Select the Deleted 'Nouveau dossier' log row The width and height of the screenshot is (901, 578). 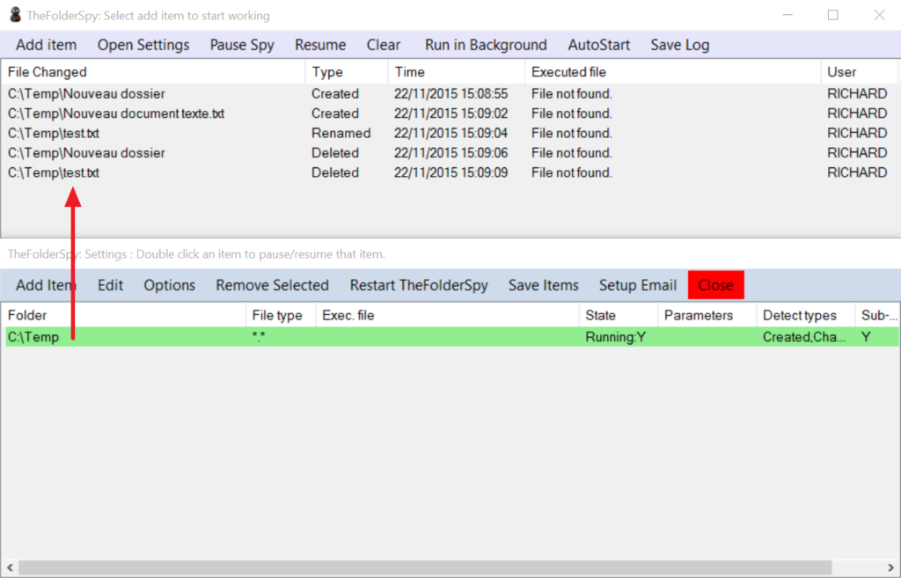pos(450,153)
